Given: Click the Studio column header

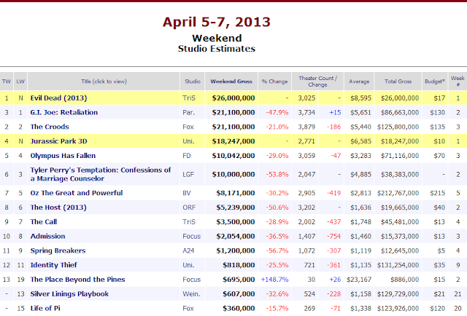Looking at the screenshot, I should coord(193,82).
